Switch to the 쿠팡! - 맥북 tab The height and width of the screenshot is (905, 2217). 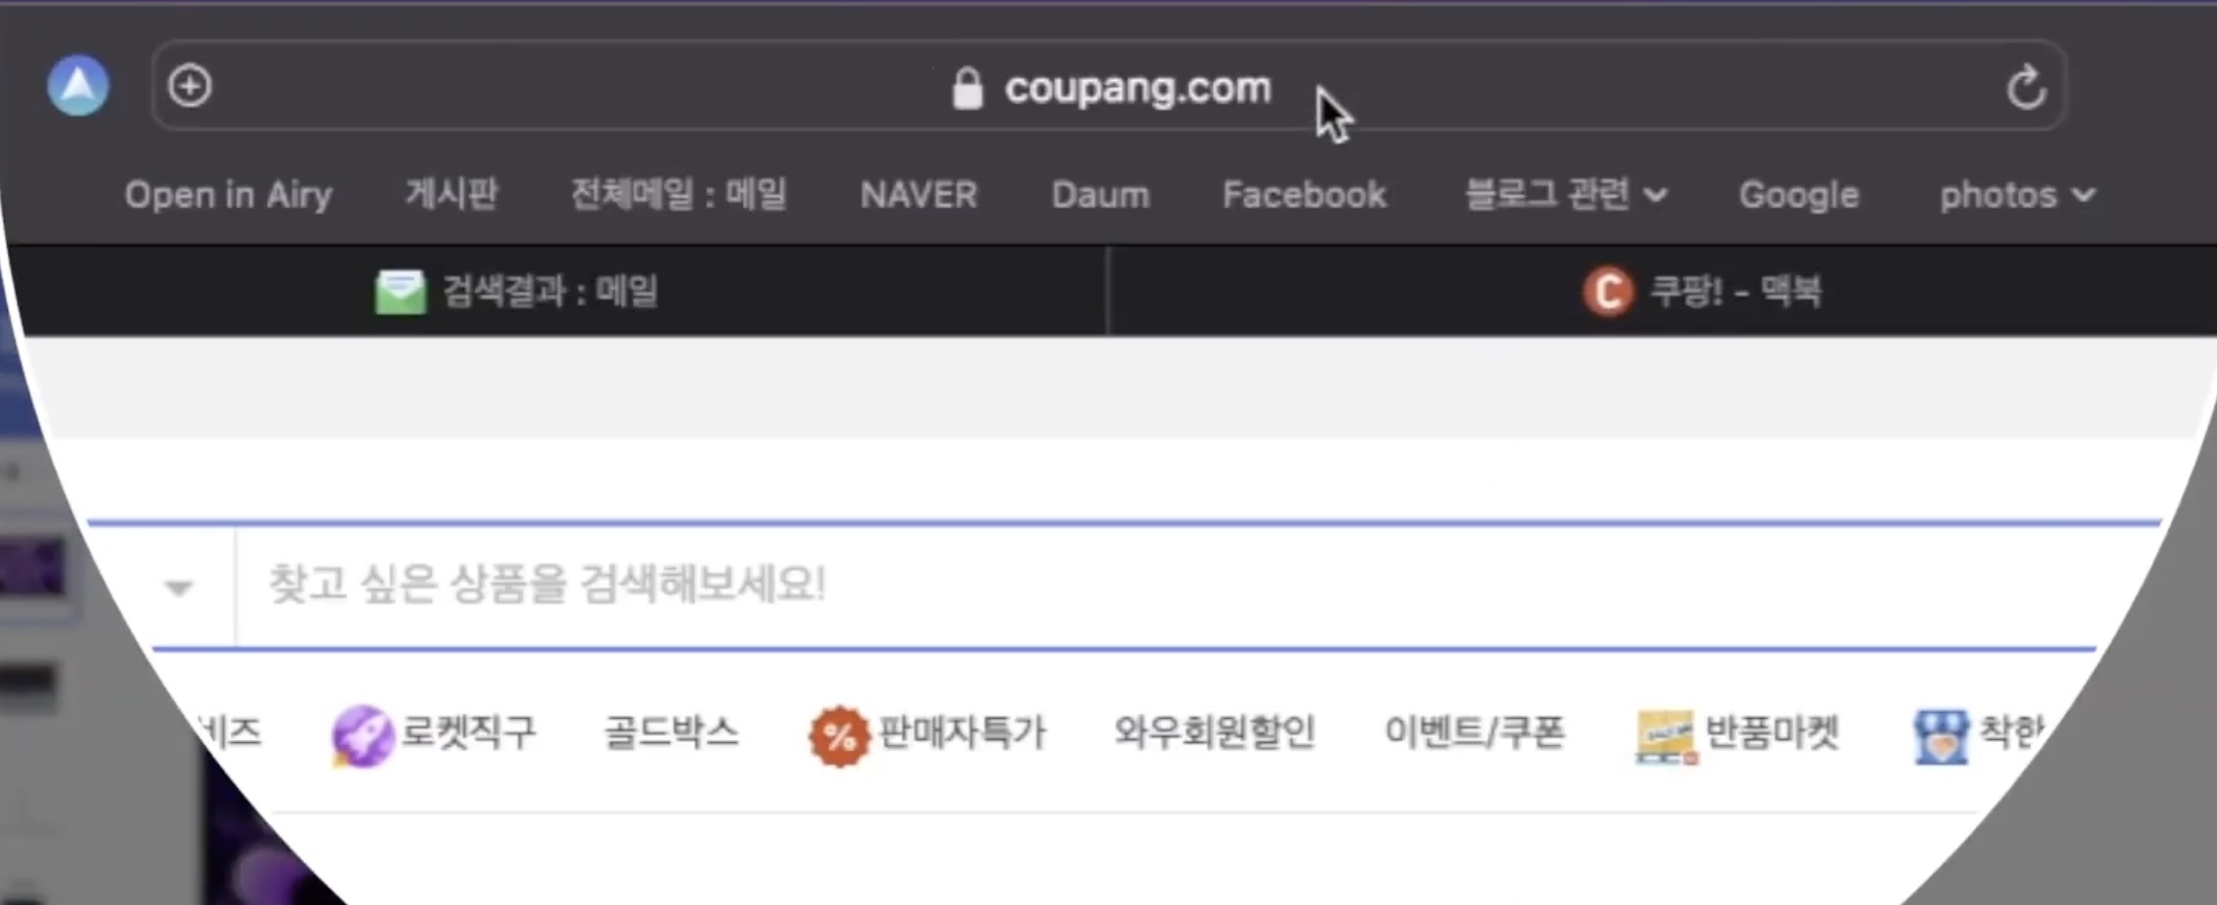click(1662, 291)
